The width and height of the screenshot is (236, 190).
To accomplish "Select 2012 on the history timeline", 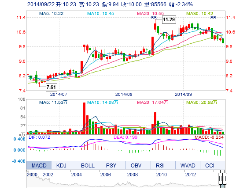I will (x=191, y=175).
